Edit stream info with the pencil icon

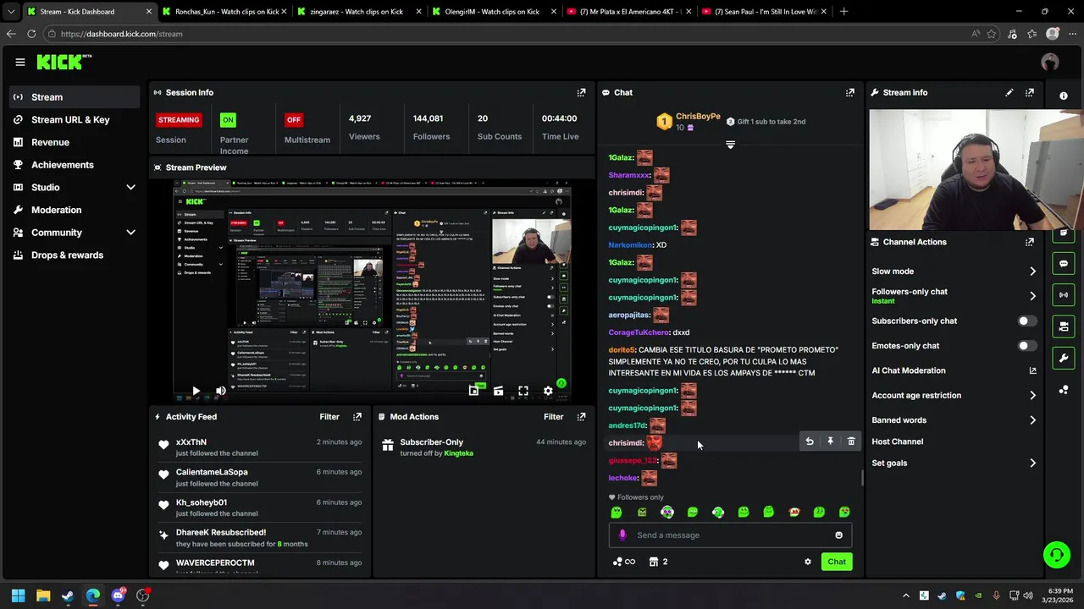point(1009,92)
